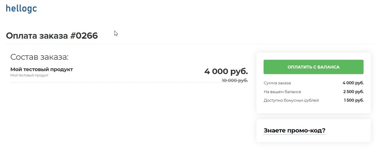Click the 'Доступно бонусных рублей' label
This screenshot has width=381, height=154.
click(x=291, y=100)
